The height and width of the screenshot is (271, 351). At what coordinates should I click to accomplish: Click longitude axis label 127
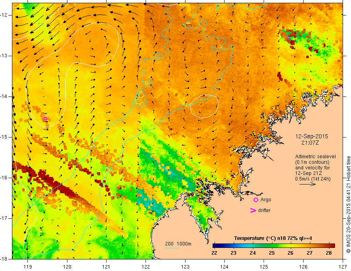coord(343,267)
